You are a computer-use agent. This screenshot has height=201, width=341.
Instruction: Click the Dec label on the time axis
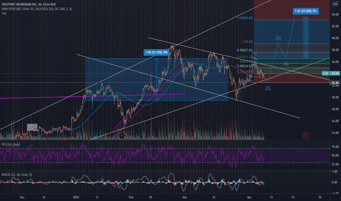22,197
